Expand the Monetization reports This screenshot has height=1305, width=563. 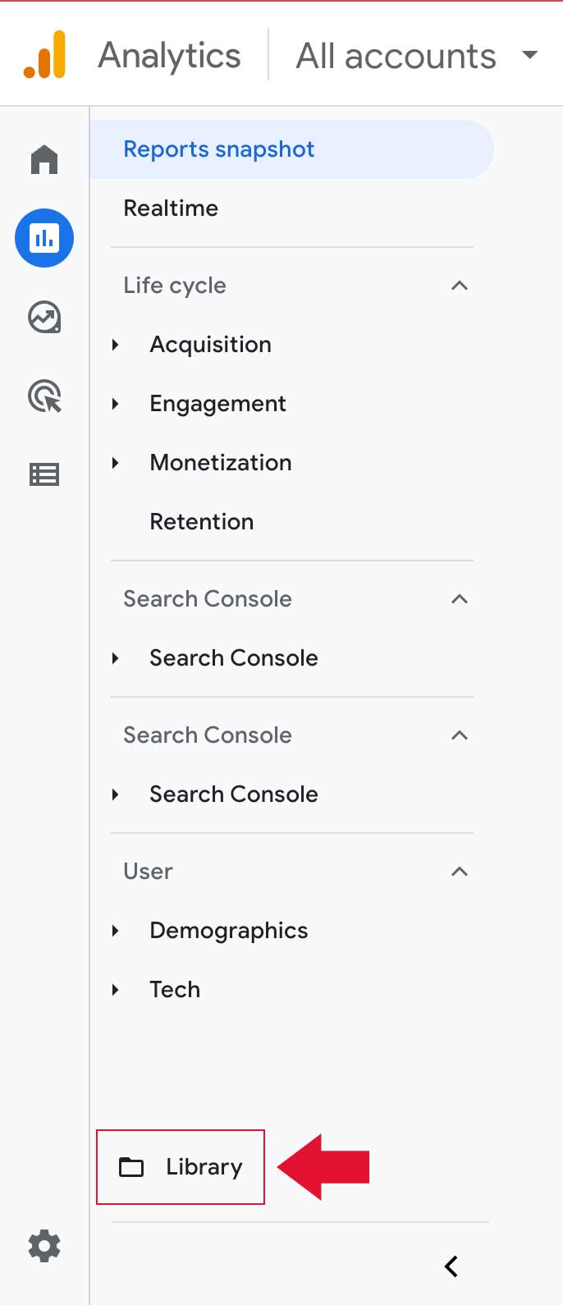(x=116, y=463)
